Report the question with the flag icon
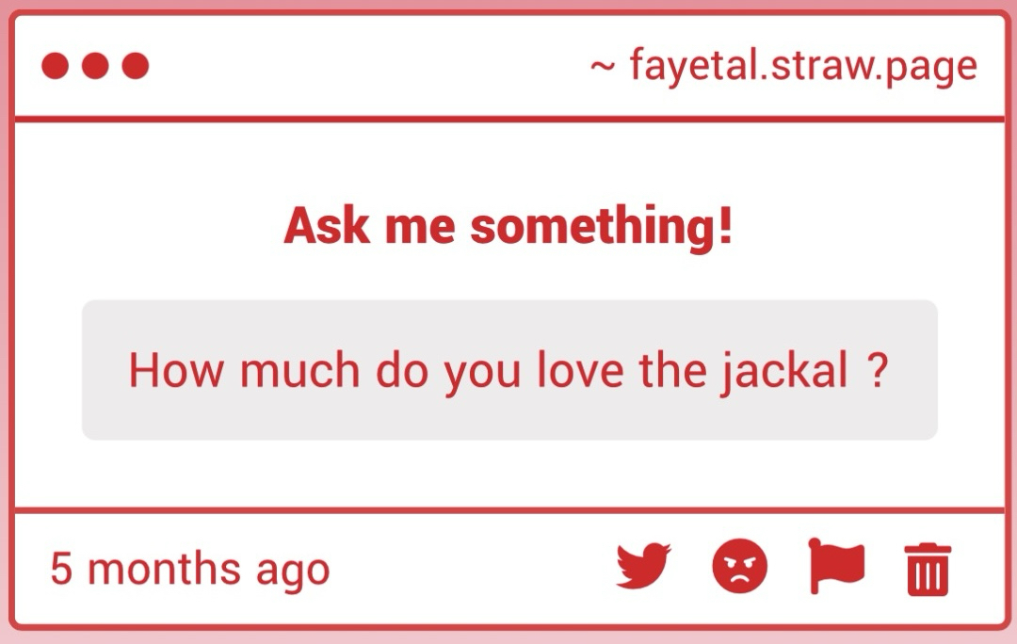The height and width of the screenshot is (644, 1017). click(836, 567)
